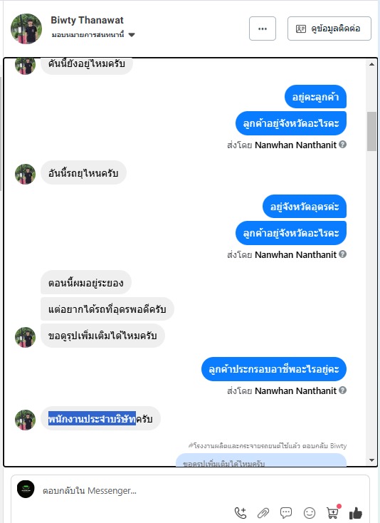The image size is (380, 523).
Task: Click the shopping cart order icon
Action: 333,512
